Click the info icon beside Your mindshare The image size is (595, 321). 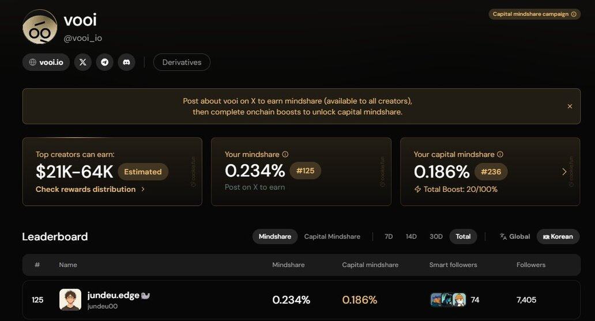[x=285, y=154]
